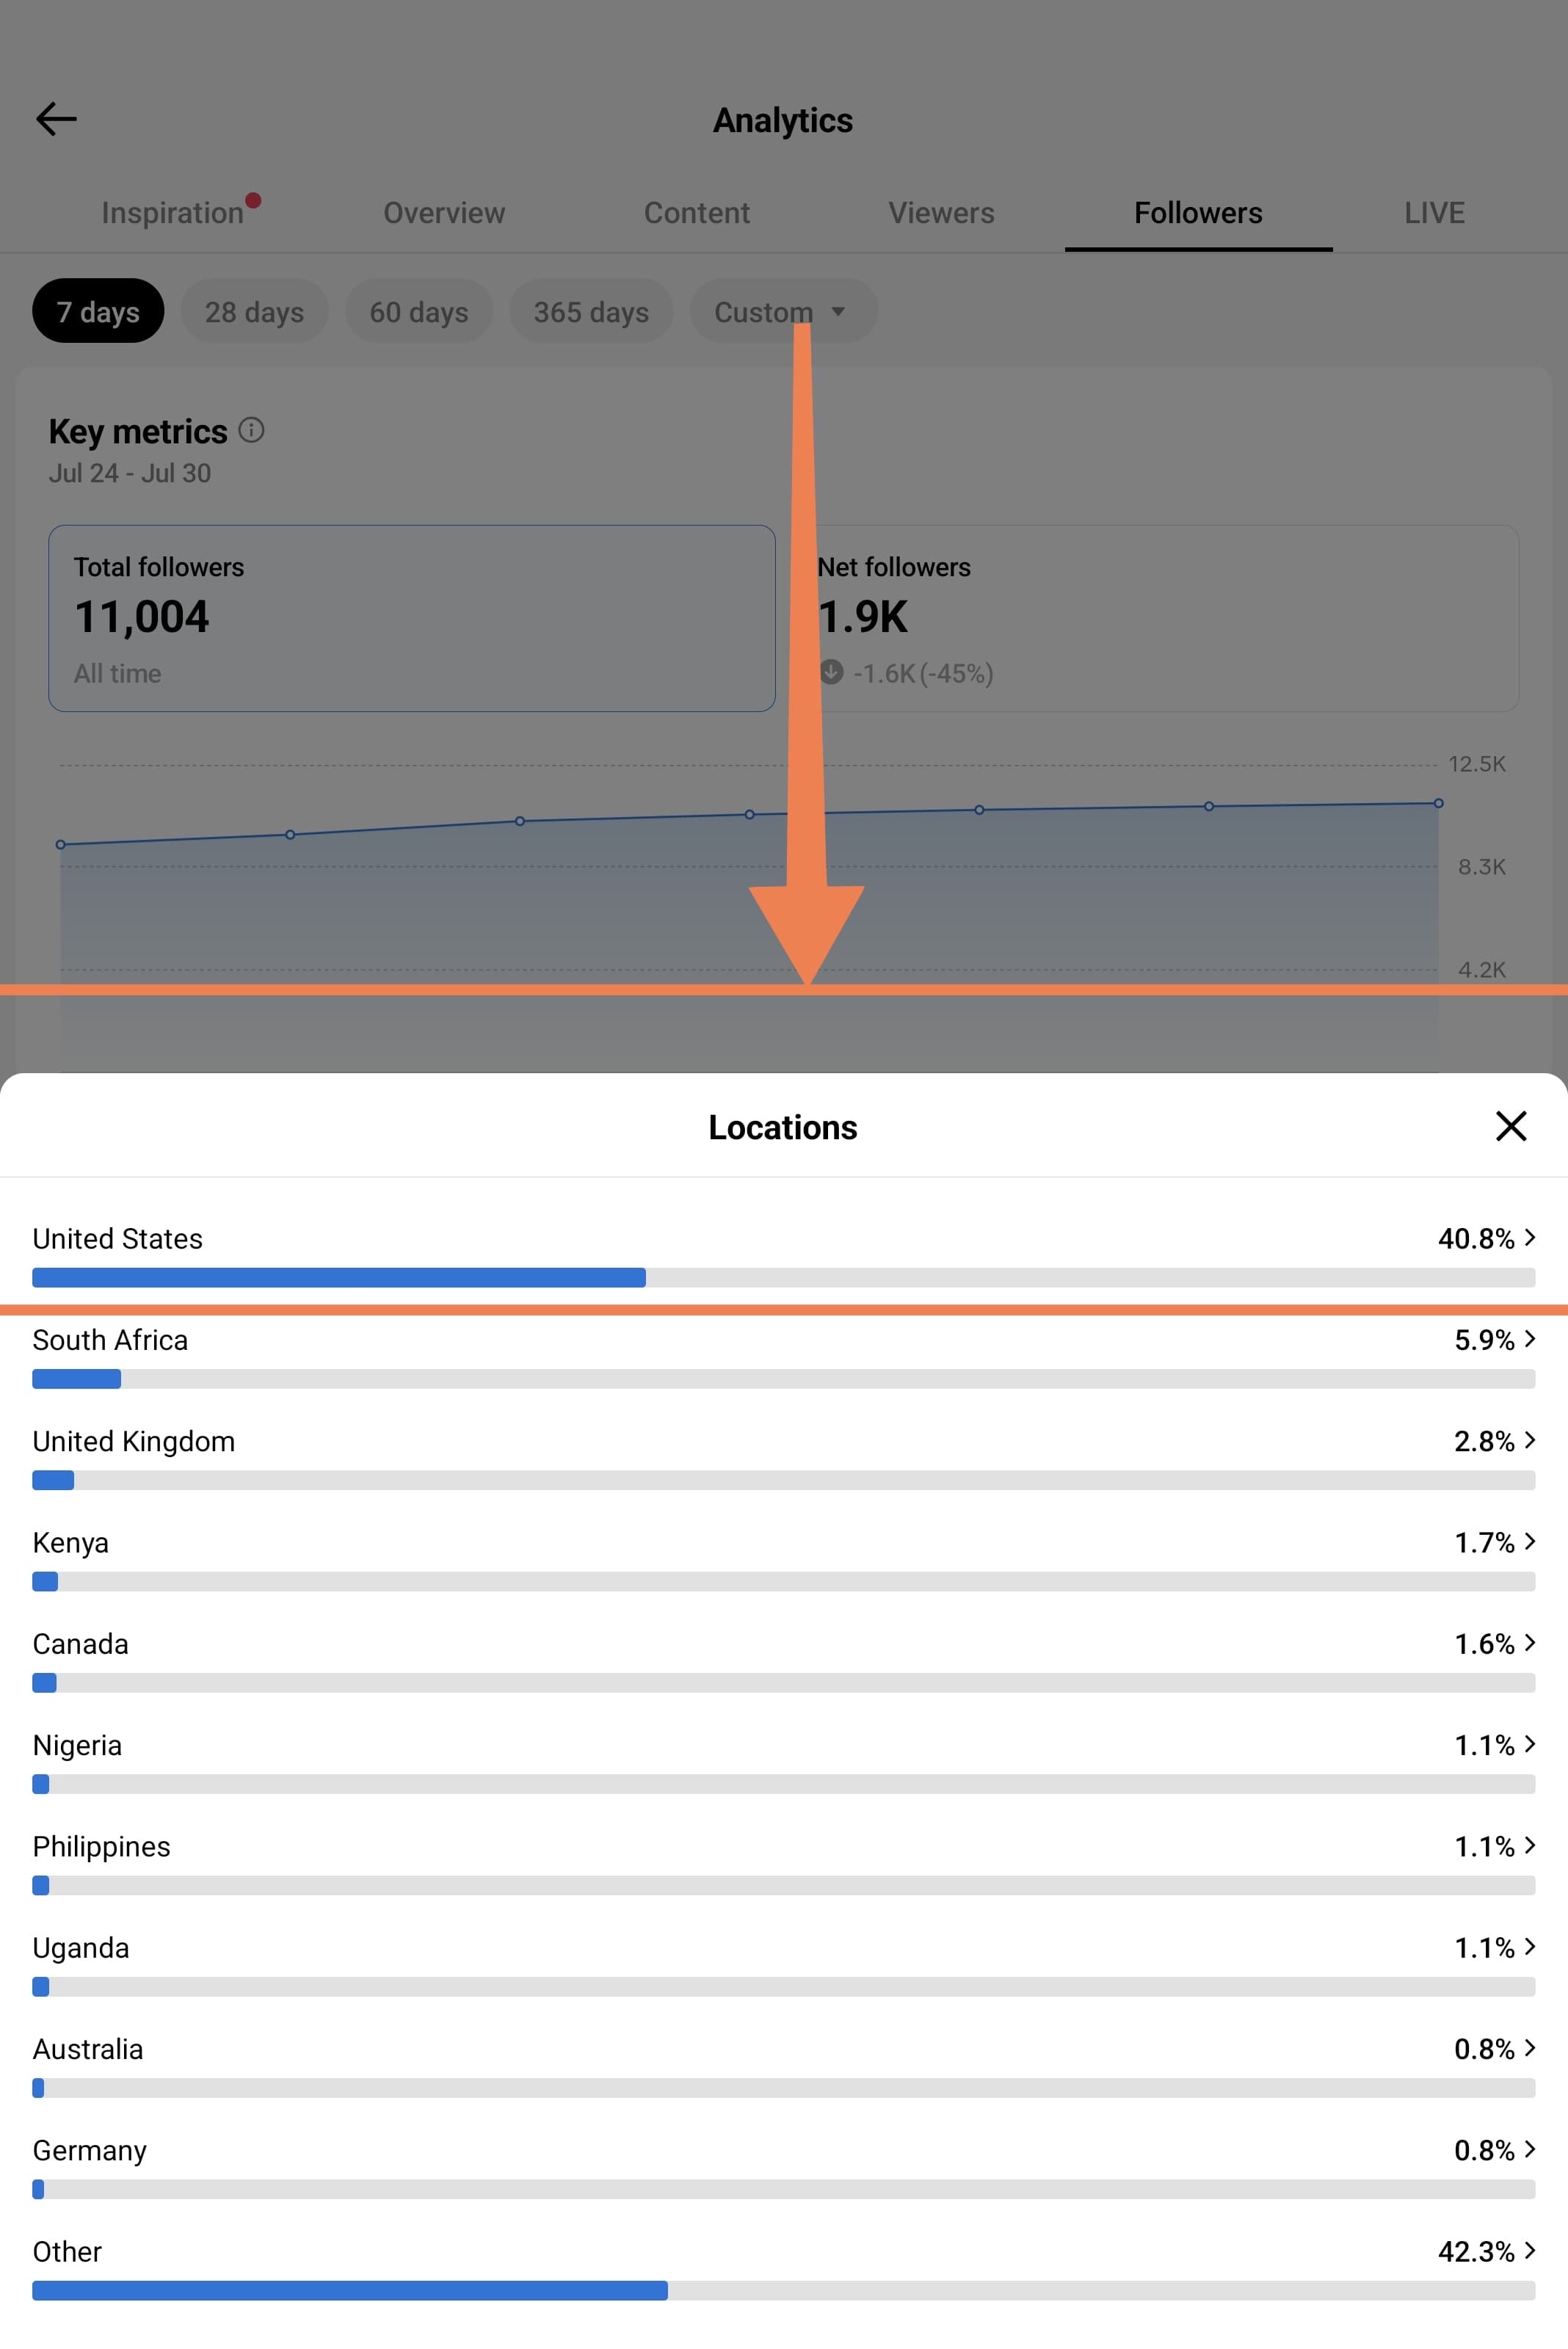
Task: Switch to the Viewers tab
Action: [x=941, y=213]
